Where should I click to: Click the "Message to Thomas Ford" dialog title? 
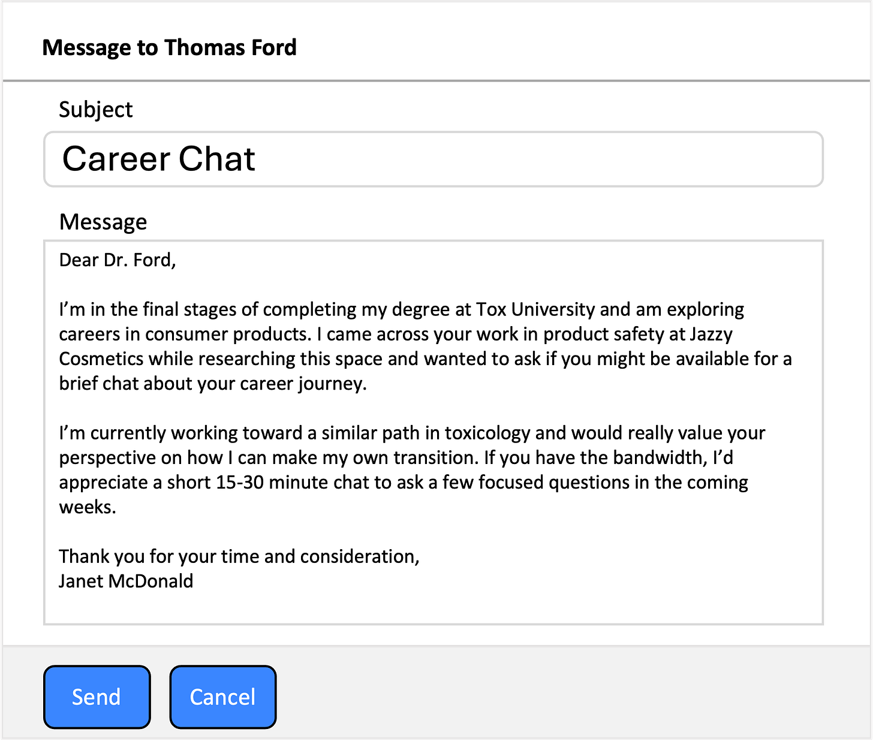[x=170, y=47]
